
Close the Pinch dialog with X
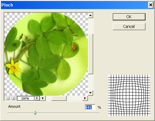pos(151,5)
